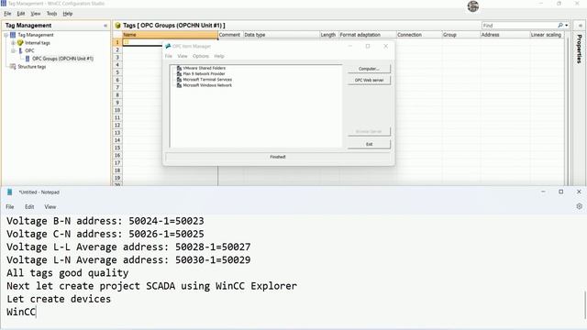Open the Find box dropdown arrow
Screen dimensions: 587x330
point(567,26)
